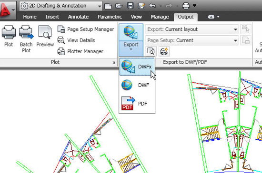The image size is (262, 173).
Task: Click the Redo arrow icon
Action: [x=169, y=6]
